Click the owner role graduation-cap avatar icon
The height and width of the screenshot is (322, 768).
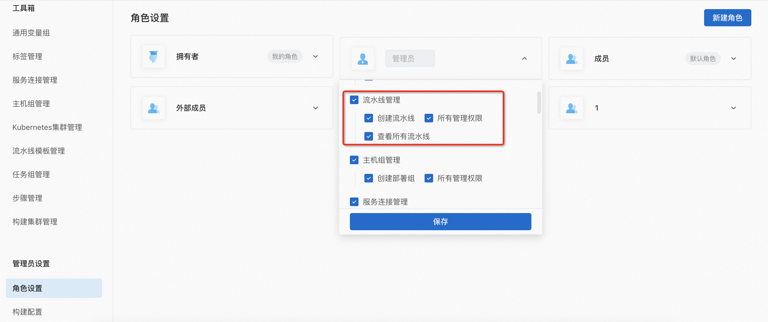(154, 56)
